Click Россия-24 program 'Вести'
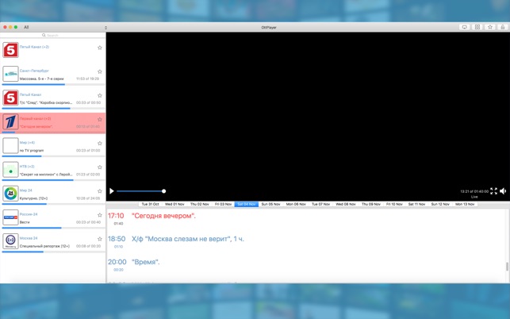Screen dimensions: 510x319 click(25, 222)
